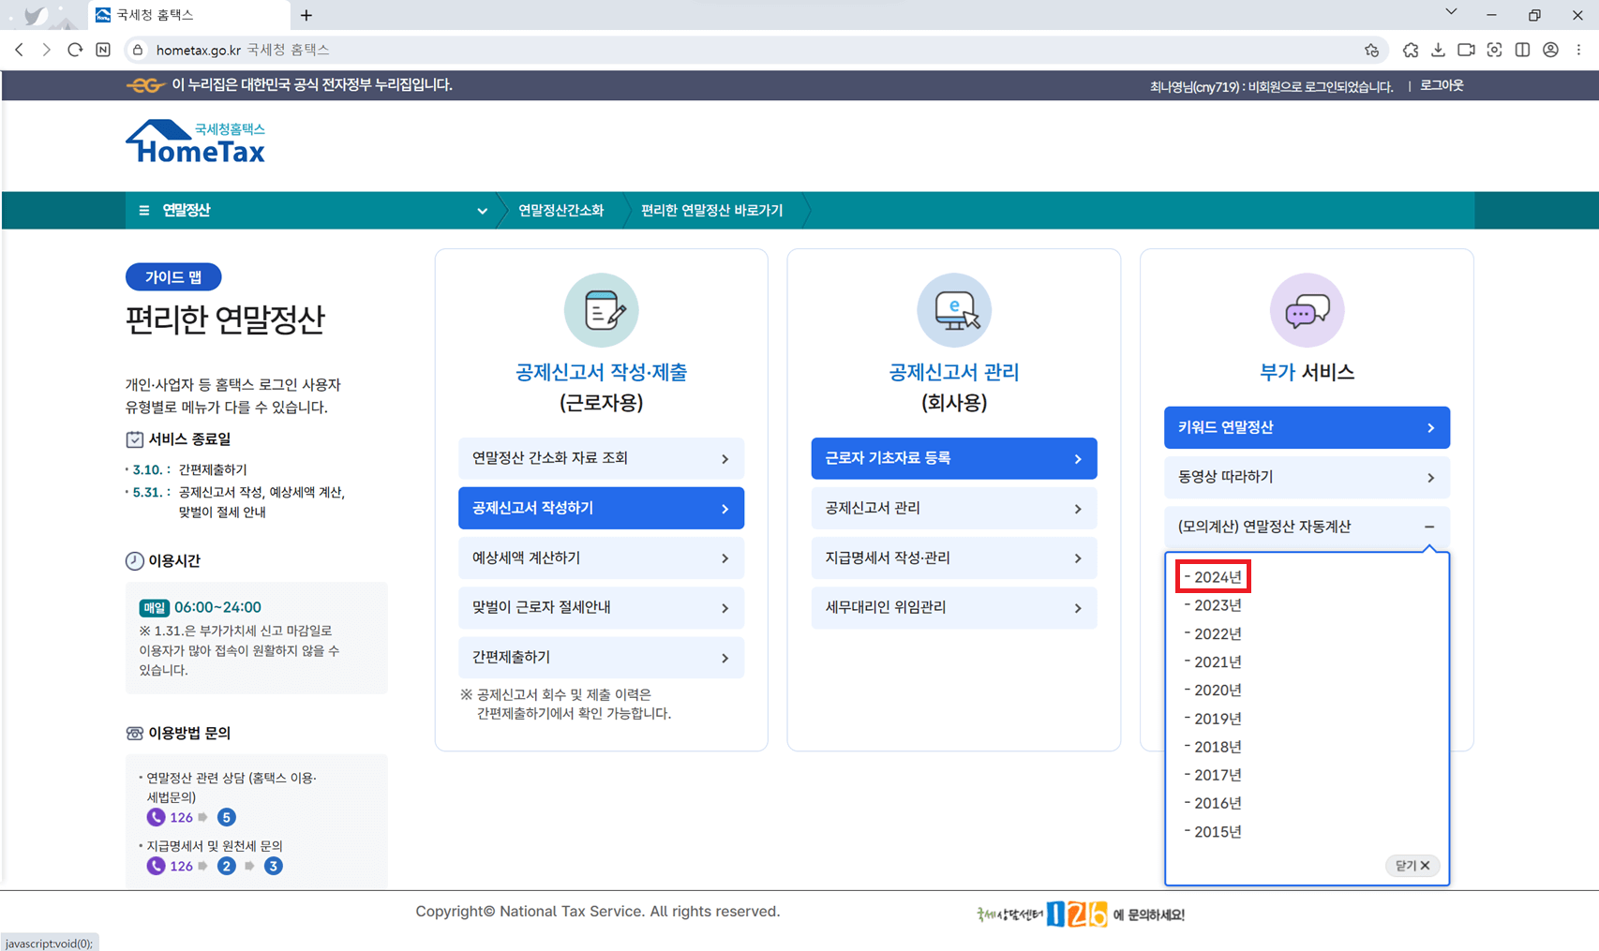Switch to the 연말정산간소화 tab
This screenshot has width=1599, height=951.
pyautogui.click(x=560, y=211)
